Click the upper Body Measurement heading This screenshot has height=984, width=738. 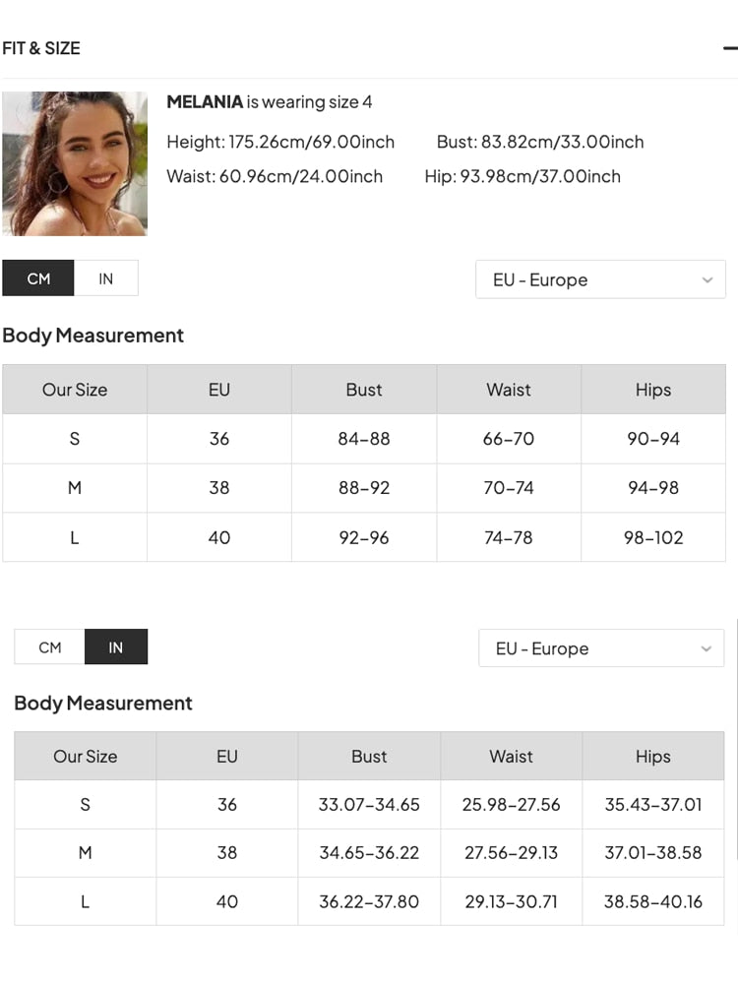click(x=93, y=336)
